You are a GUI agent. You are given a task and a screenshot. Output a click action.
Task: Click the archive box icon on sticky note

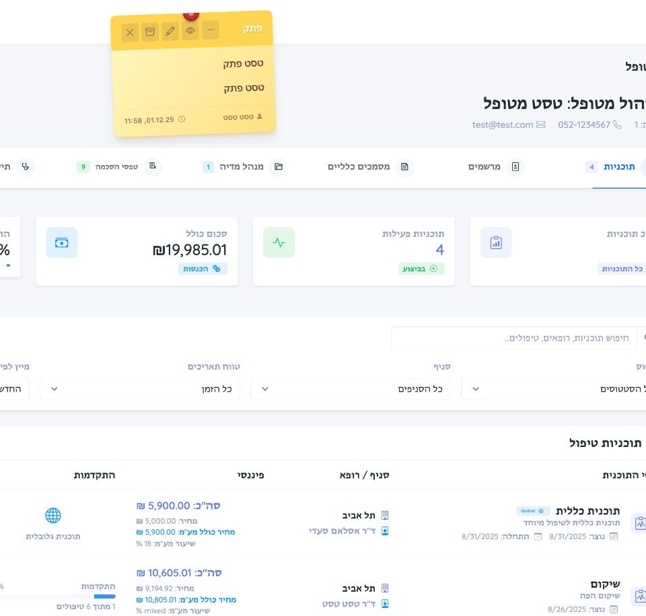click(150, 32)
